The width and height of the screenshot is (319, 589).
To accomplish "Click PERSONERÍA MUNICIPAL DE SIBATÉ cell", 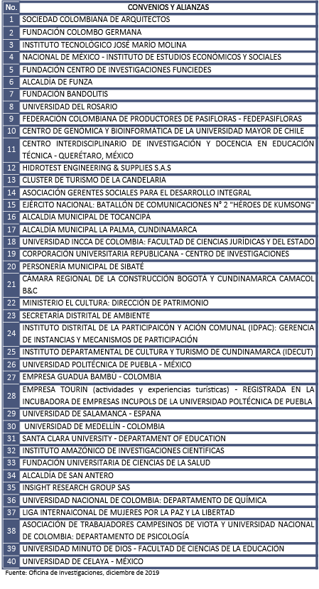I will coord(168,266).
